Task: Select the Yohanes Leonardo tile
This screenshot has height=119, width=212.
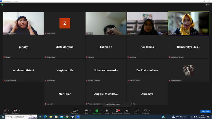Action: (106, 70)
